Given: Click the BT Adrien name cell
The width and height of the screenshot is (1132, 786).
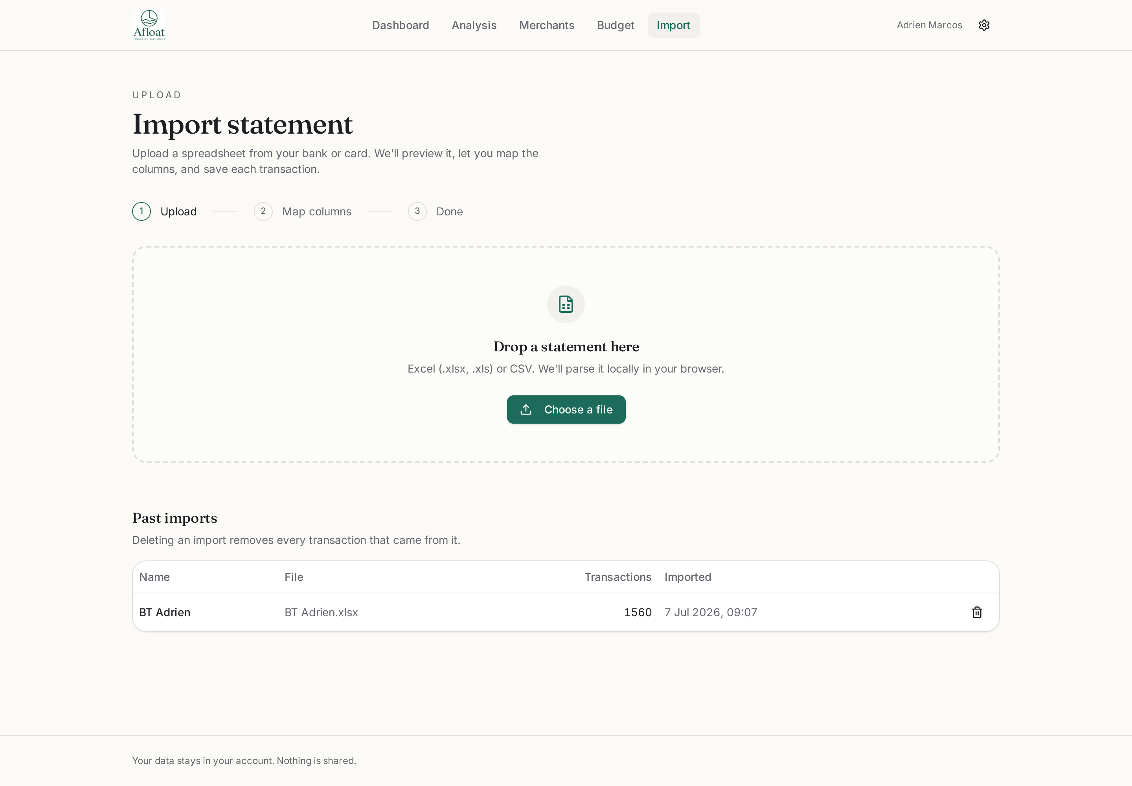Looking at the screenshot, I should tap(165, 612).
